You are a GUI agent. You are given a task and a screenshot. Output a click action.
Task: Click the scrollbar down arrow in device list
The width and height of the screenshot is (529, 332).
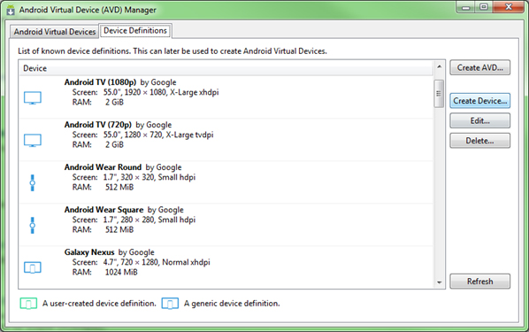pyautogui.click(x=439, y=282)
